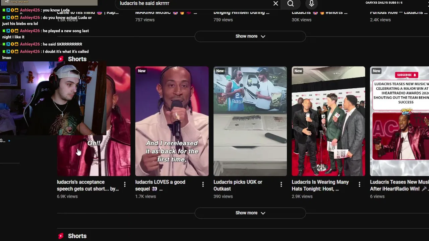Click the '757 views' count text

(145, 20)
